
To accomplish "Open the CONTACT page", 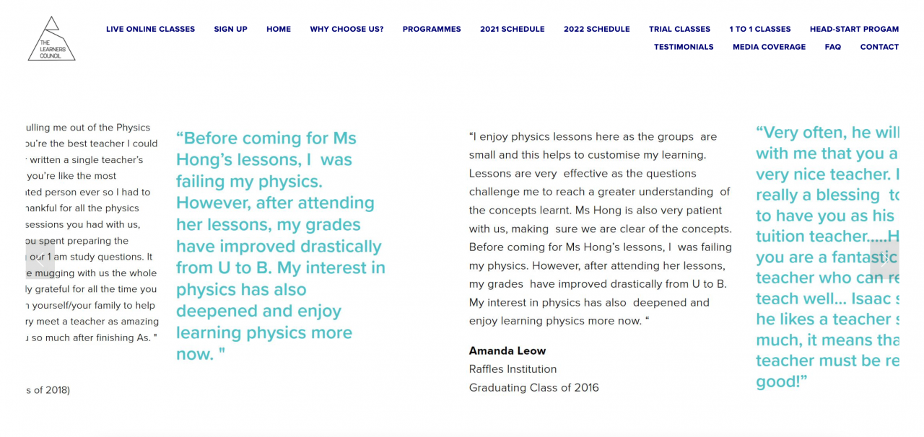I will (x=879, y=46).
